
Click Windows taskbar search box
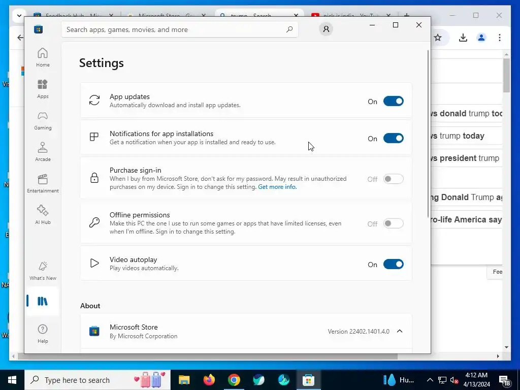[x=97, y=380]
